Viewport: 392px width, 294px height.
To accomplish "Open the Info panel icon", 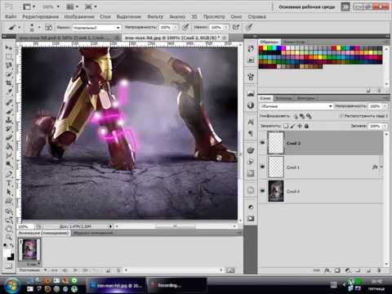I will coord(251,105).
